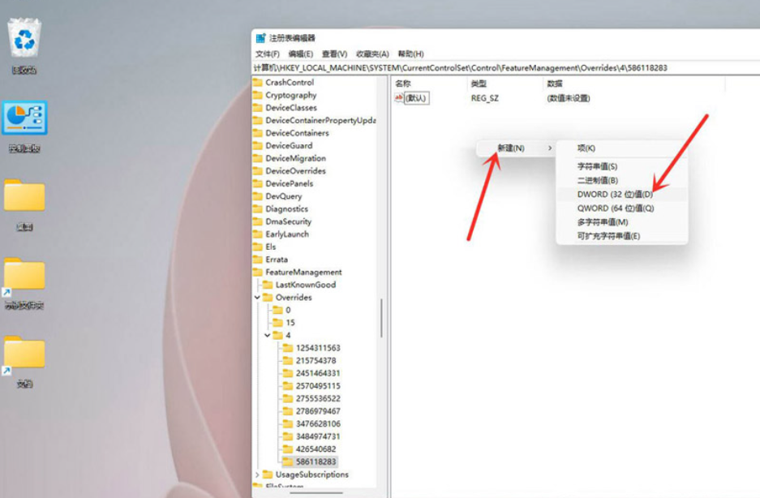
Task: Collapse the Overrides tree node
Action: click(x=258, y=298)
